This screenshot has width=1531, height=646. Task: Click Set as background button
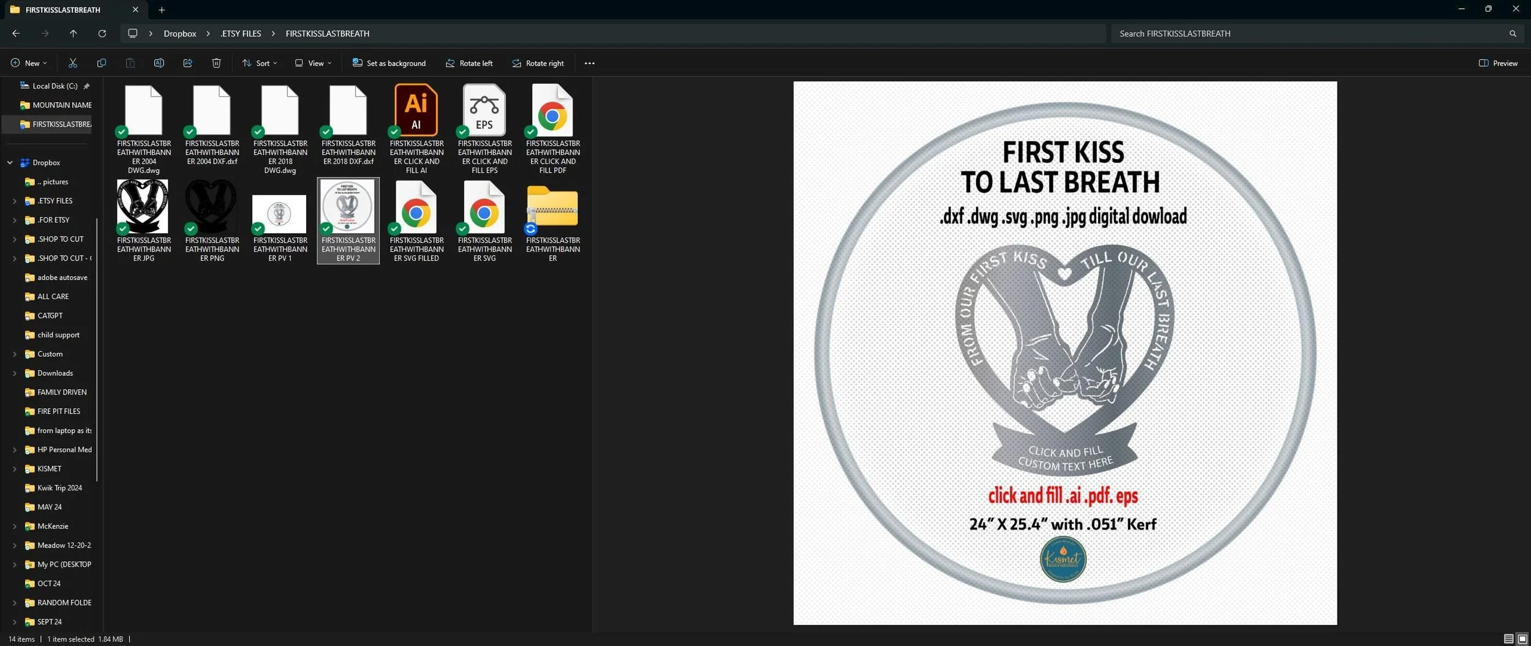tap(389, 63)
